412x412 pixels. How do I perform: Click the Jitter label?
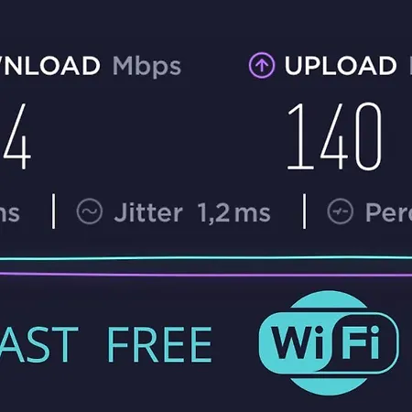click(148, 212)
